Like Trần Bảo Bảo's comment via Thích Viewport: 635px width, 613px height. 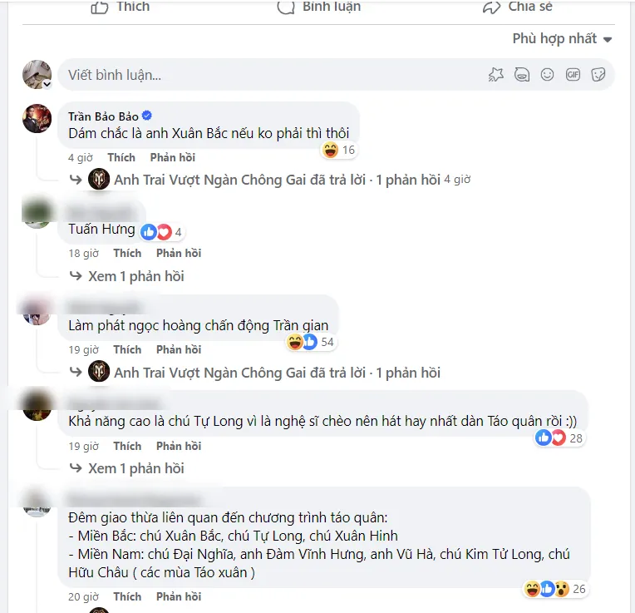[x=121, y=157]
